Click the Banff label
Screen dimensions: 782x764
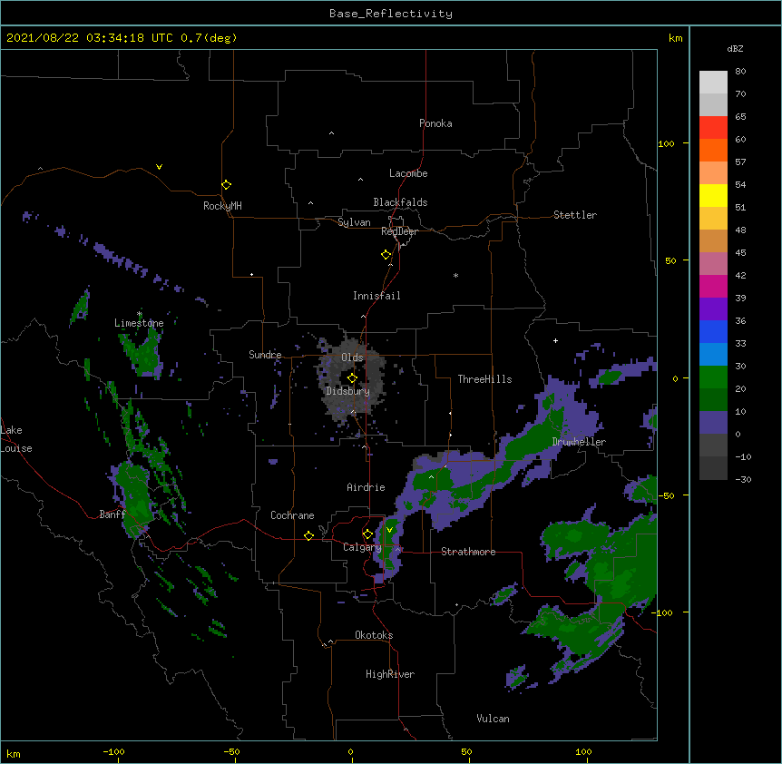(x=112, y=514)
